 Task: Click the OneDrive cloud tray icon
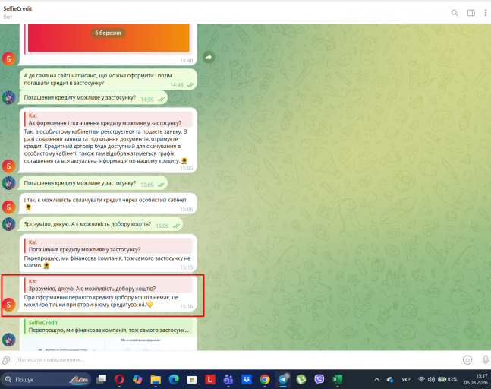tap(390, 380)
